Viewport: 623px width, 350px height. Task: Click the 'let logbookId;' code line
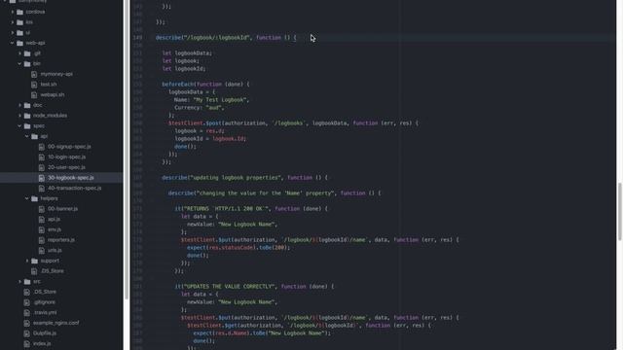click(184, 69)
